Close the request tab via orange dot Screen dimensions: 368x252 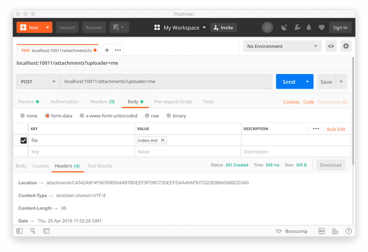pos(95,50)
